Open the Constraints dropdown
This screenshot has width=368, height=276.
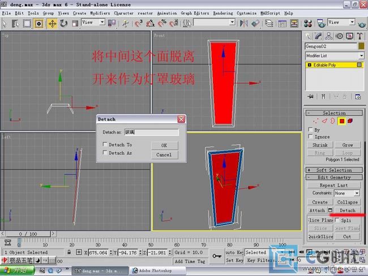357,193
